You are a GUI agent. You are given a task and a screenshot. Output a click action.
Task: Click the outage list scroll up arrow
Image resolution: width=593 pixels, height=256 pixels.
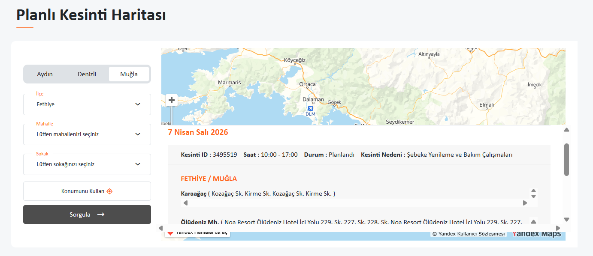pyautogui.click(x=566, y=130)
